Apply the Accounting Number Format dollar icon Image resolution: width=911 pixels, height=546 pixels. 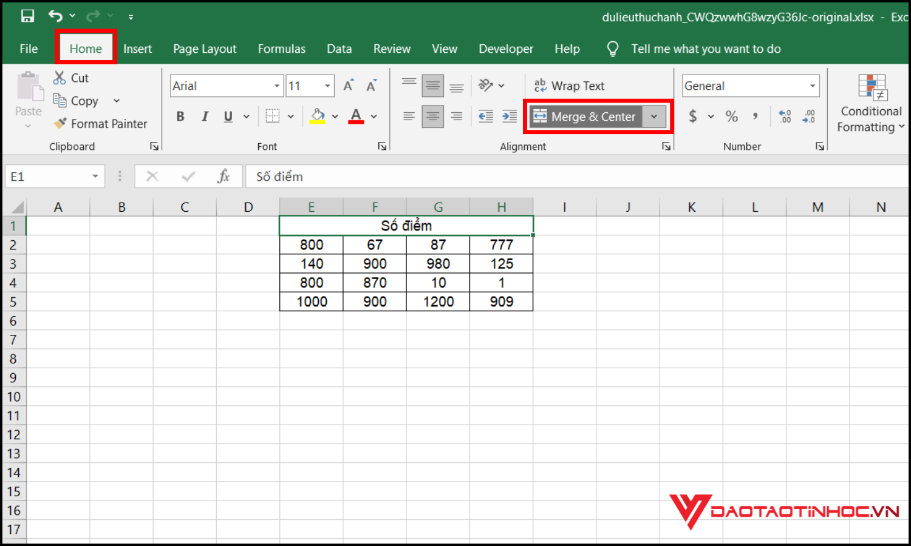pos(693,116)
